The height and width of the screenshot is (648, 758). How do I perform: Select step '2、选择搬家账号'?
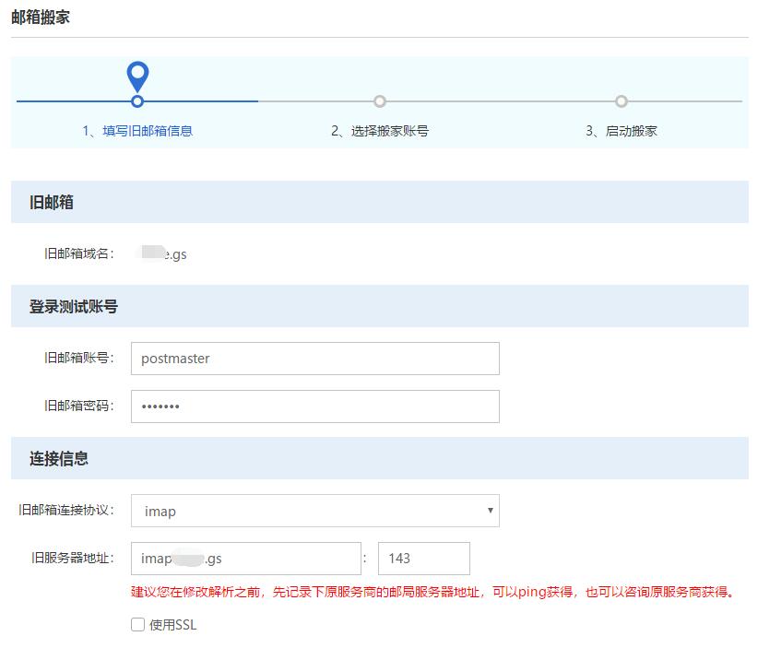click(x=380, y=131)
